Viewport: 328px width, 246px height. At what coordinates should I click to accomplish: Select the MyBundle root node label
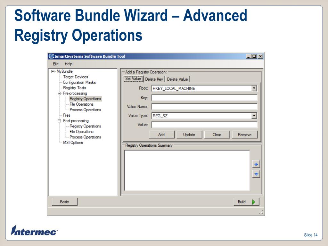(x=65, y=71)
